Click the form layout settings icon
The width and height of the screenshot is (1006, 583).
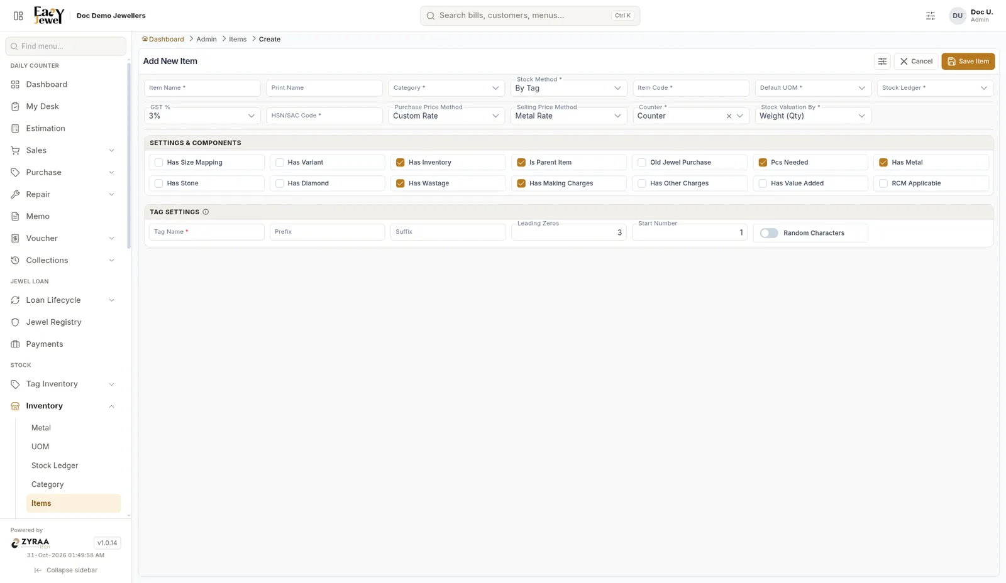click(x=882, y=62)
